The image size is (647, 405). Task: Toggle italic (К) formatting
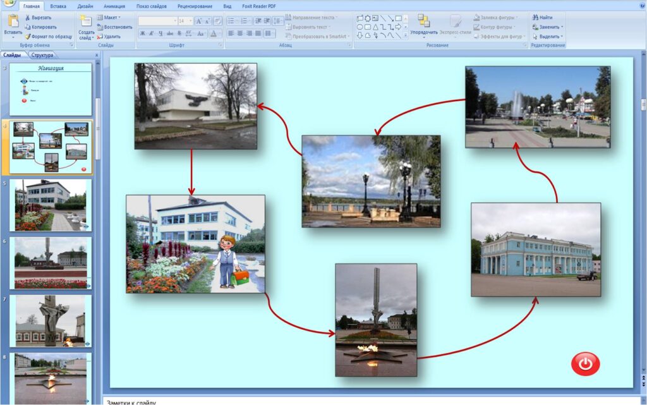click(x=152, y=33)
